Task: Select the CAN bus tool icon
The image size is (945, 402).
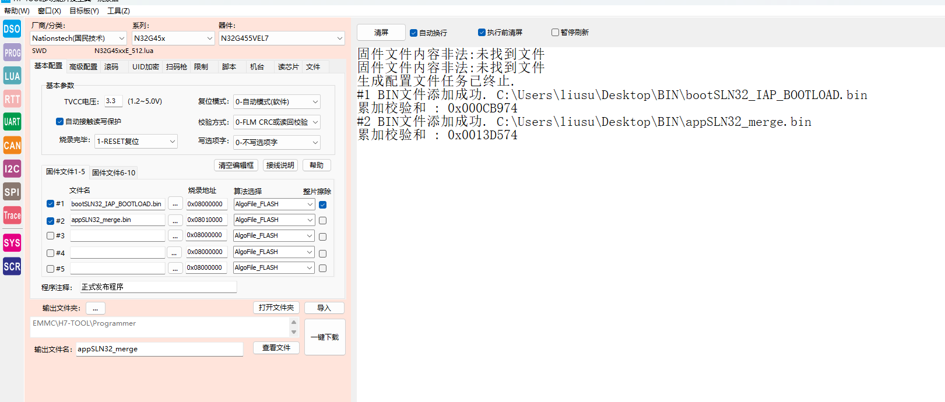Action: pyautogui.click(x=12, y=145)
